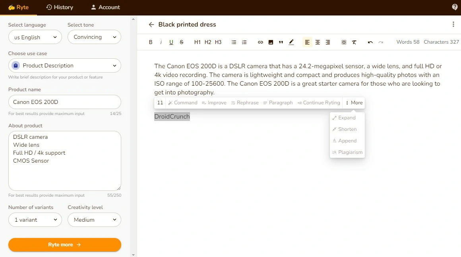Align text to the right

[x=328, y=42]
